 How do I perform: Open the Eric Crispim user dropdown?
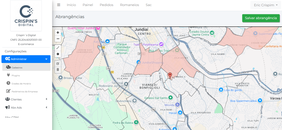pos(265,5)
